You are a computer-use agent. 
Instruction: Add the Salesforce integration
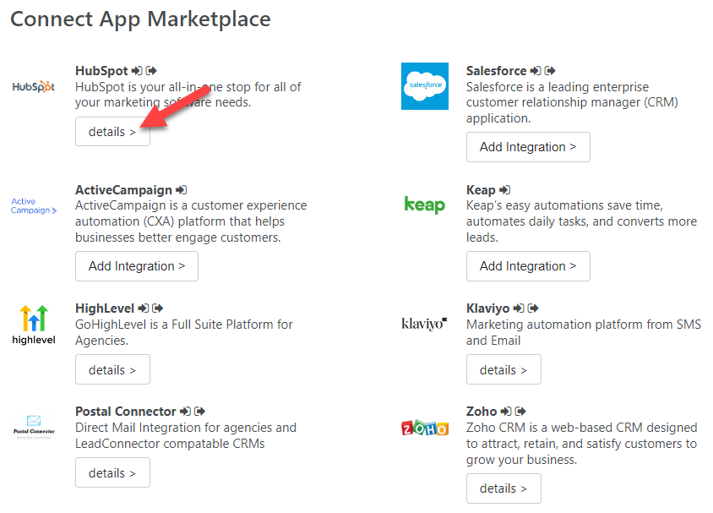click(x=528, y=147)
